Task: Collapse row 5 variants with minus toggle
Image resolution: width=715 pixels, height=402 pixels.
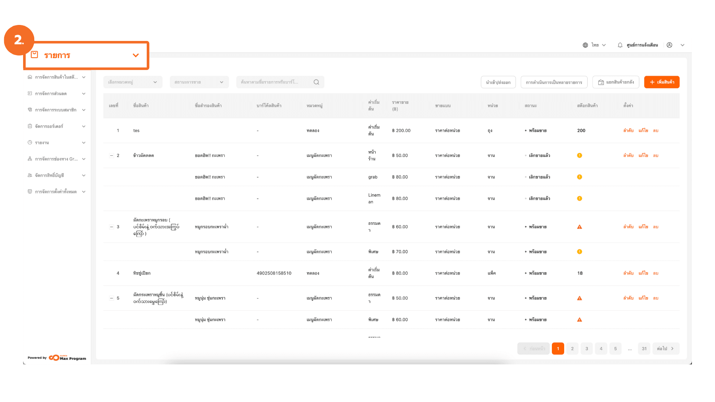Action: pos(111,298)
